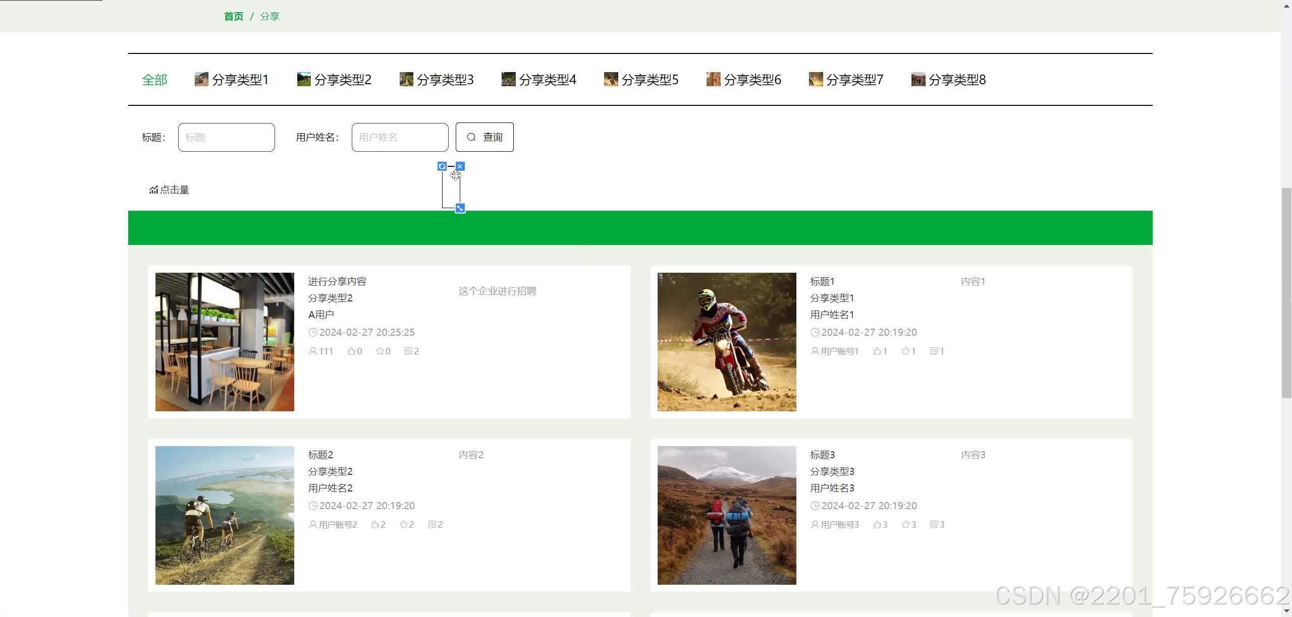The height and width of the screenshot is (617, 1292).
Task: Click the thumbs-up icon on 标题1 post
Action: (x=877, y=351)
